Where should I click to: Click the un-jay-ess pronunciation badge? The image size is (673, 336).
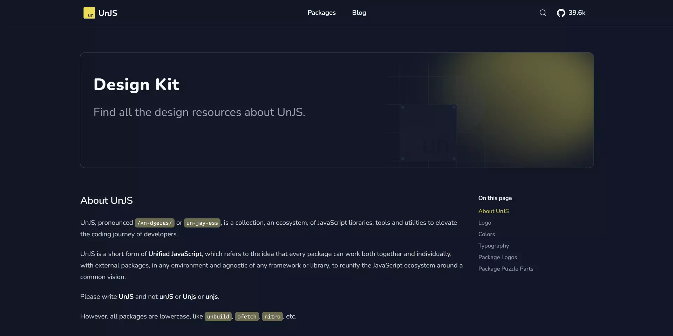point(202,223)
